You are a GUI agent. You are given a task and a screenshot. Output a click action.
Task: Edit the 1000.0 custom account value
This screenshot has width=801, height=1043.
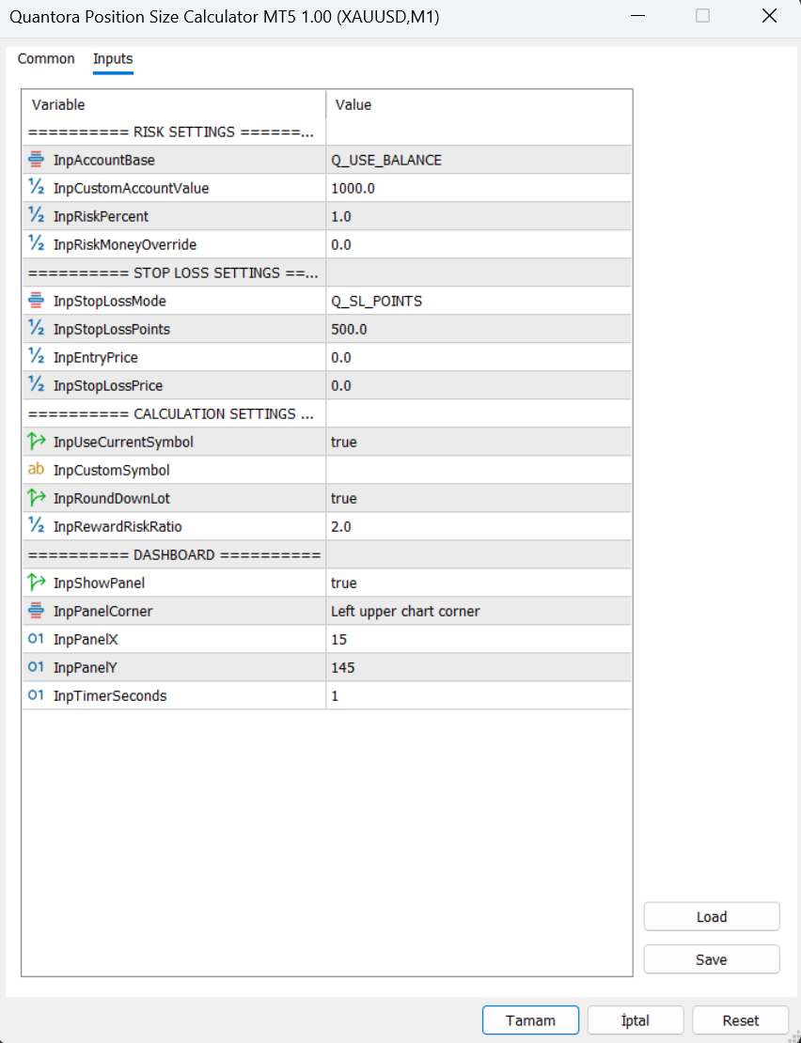[479, 188]
